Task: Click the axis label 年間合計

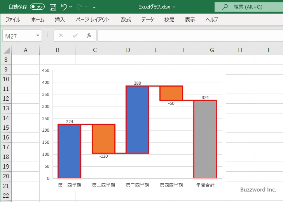Action: click(205, 185)
